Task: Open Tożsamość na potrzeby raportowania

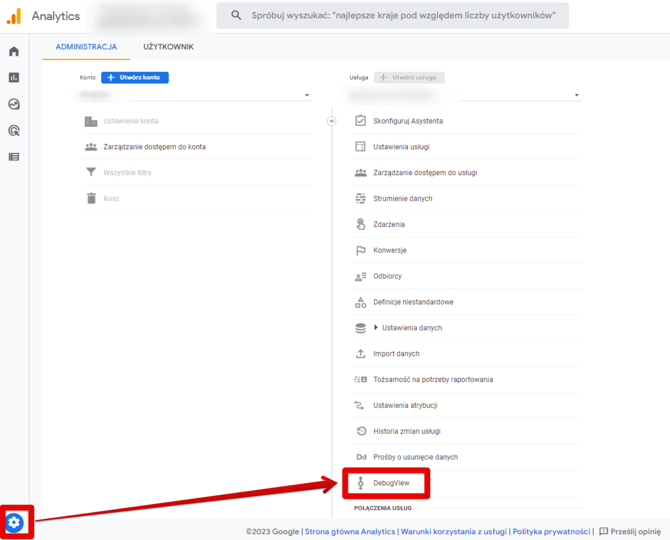Action: pos(466,380)
